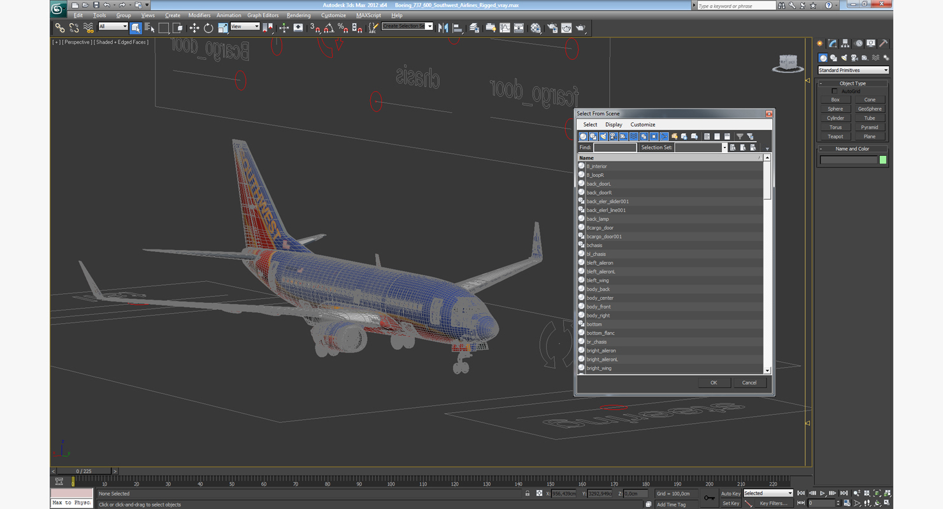The height and width of the screenshot is (509, 943).
Task: Open the View reference coordinate dropdown
Action: click(x=245, y=27)
